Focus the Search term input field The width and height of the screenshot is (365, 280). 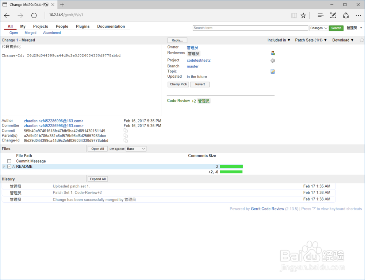tap(250, 28)
